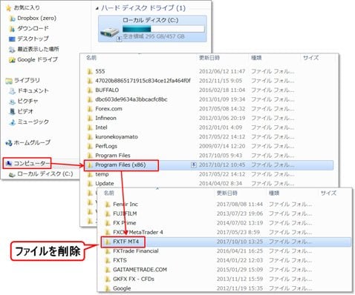Collapse the ハード ディスク ドライブ group
Screen dimensions: 355x295
click(x=97, y=8)
